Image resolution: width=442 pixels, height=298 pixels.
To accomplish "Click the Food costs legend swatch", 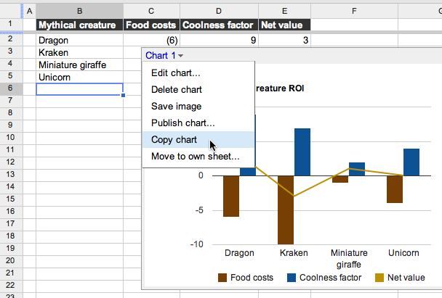I will pyautogui.click(x=223, y=277).
